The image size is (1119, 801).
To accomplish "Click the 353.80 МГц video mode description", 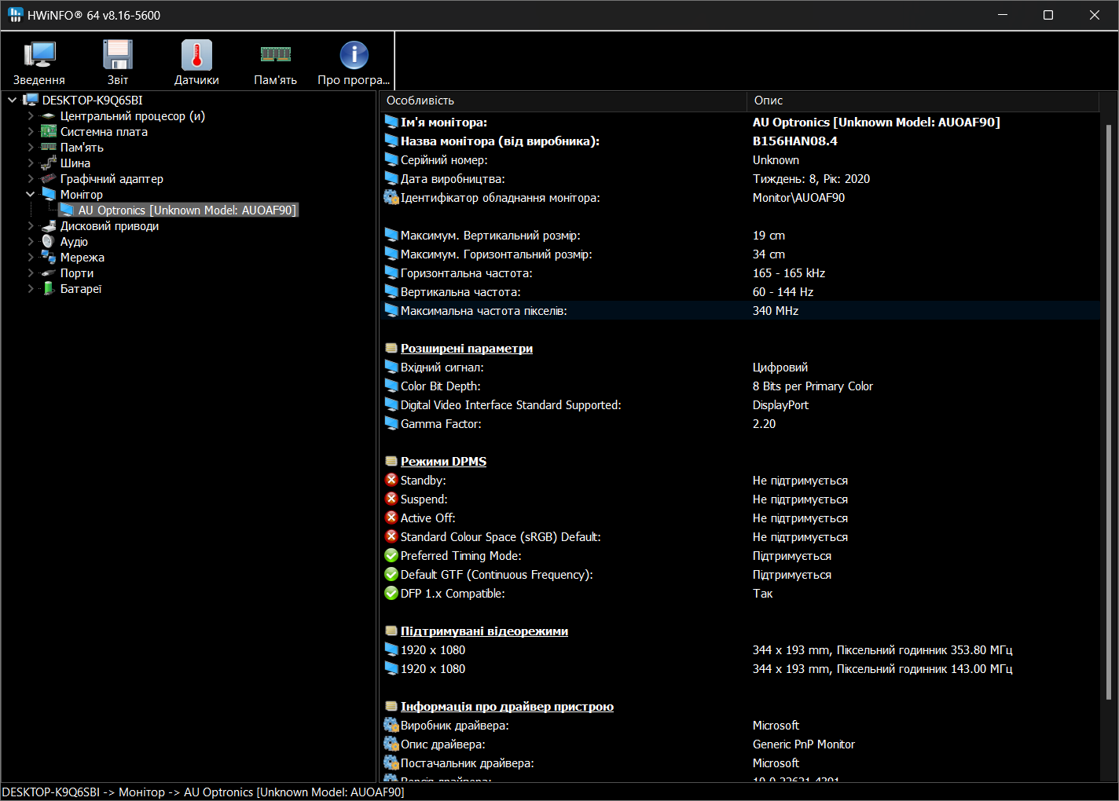I will click(x=882, y=650).
